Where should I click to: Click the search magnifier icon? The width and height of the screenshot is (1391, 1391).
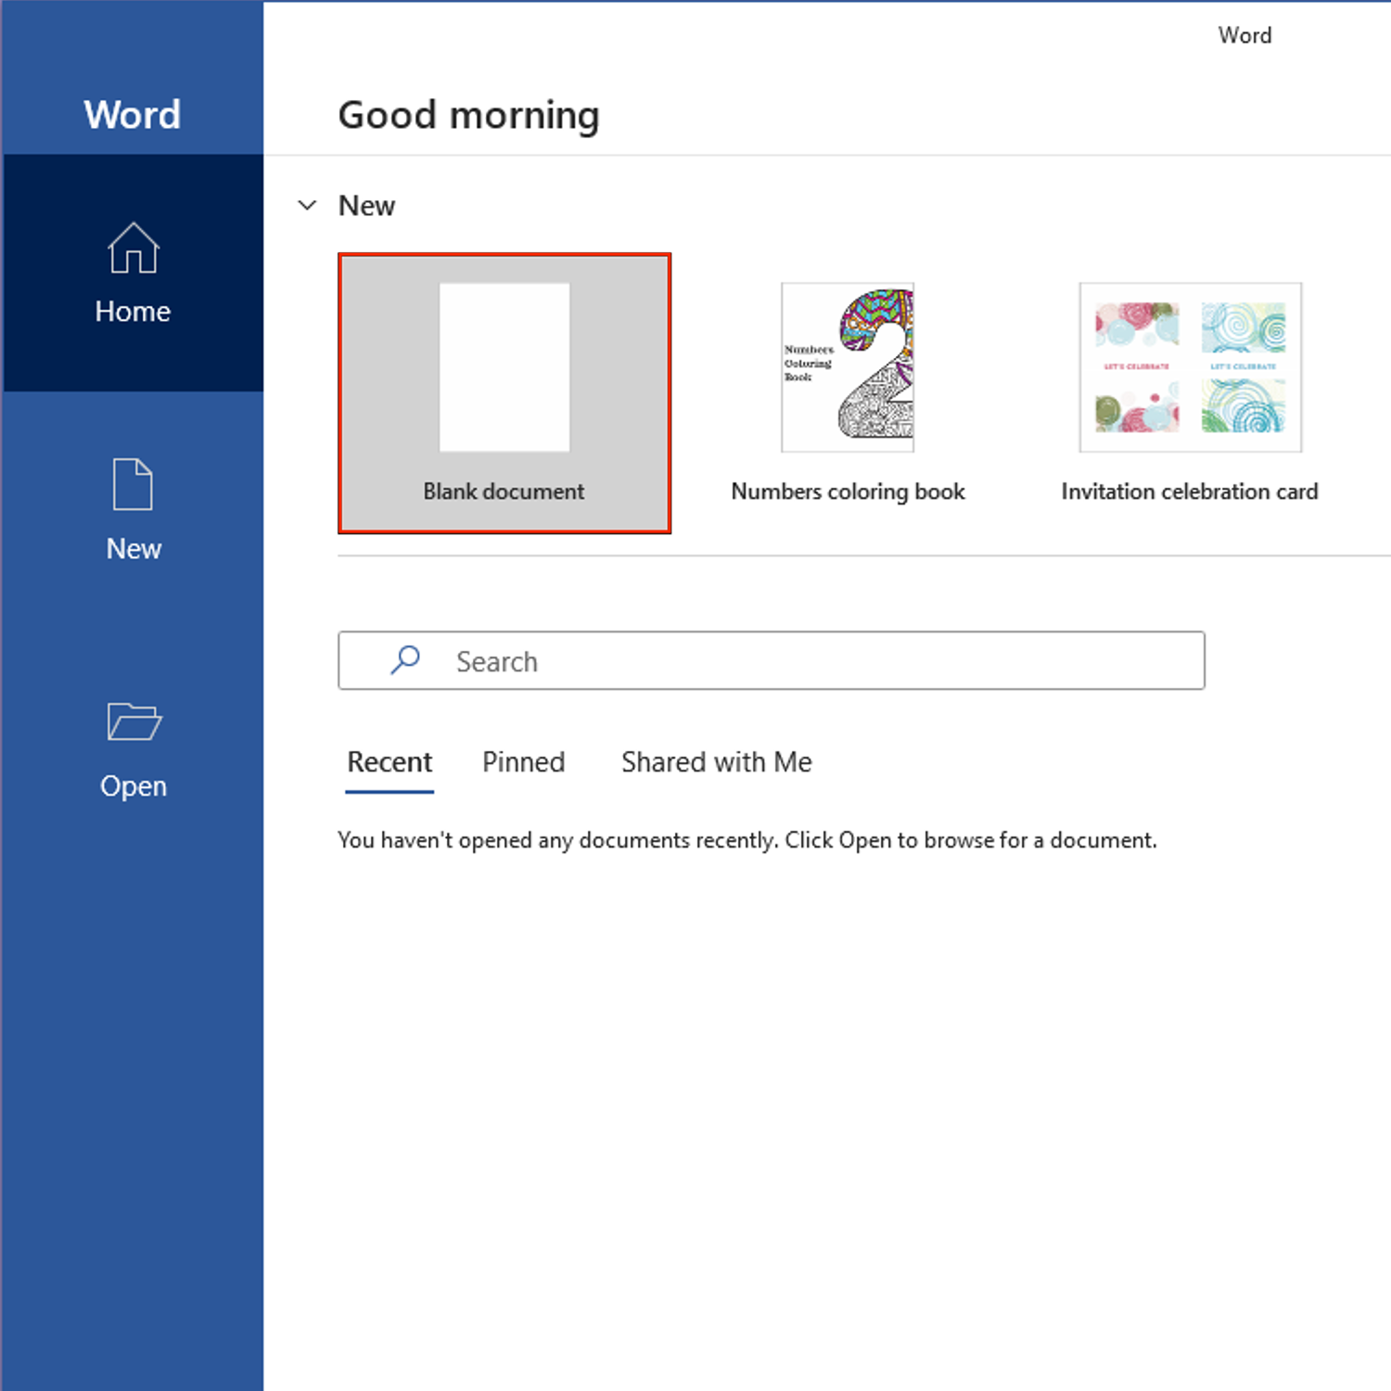pyautogui.click(x=405, y=660)
